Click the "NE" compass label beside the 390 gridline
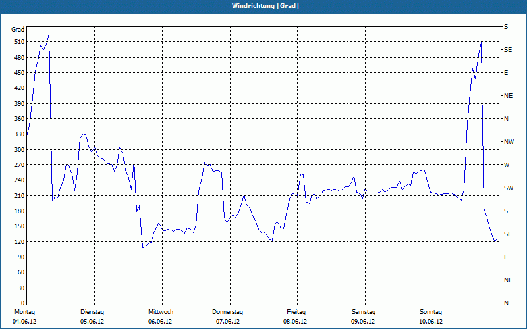The width and height of the screenshot is (527, 329). [x=508, y=96]
